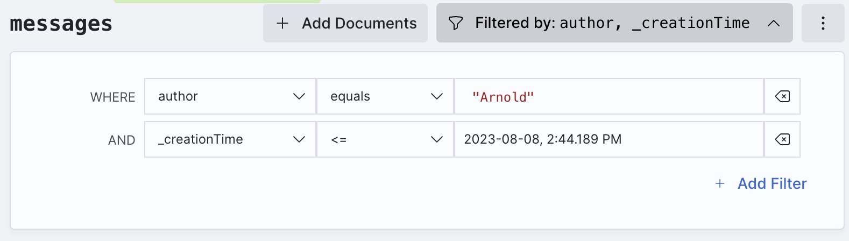849x241 pixels.
Task: Click the WHERE clause label
Action: click(x=113, y=97)
